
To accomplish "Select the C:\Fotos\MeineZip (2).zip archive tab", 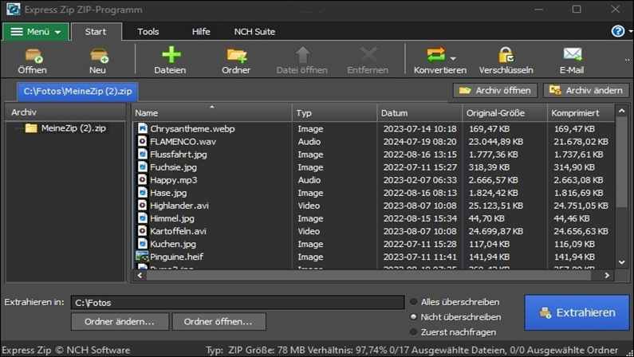I will (x=77, y=92).
